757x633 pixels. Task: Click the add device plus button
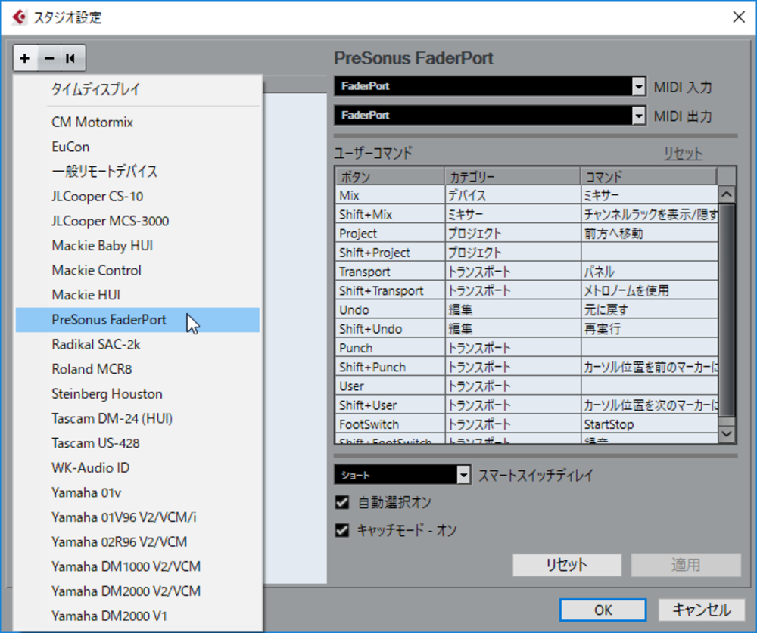[x=25, y=58]
